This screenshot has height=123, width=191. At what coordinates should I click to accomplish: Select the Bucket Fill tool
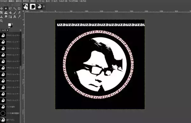click(x=11, y=12)
